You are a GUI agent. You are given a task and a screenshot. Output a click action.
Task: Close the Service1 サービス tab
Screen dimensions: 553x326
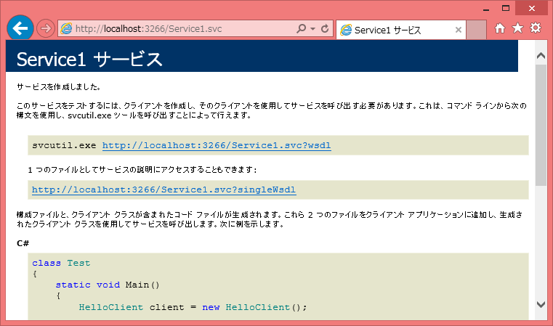459,30
